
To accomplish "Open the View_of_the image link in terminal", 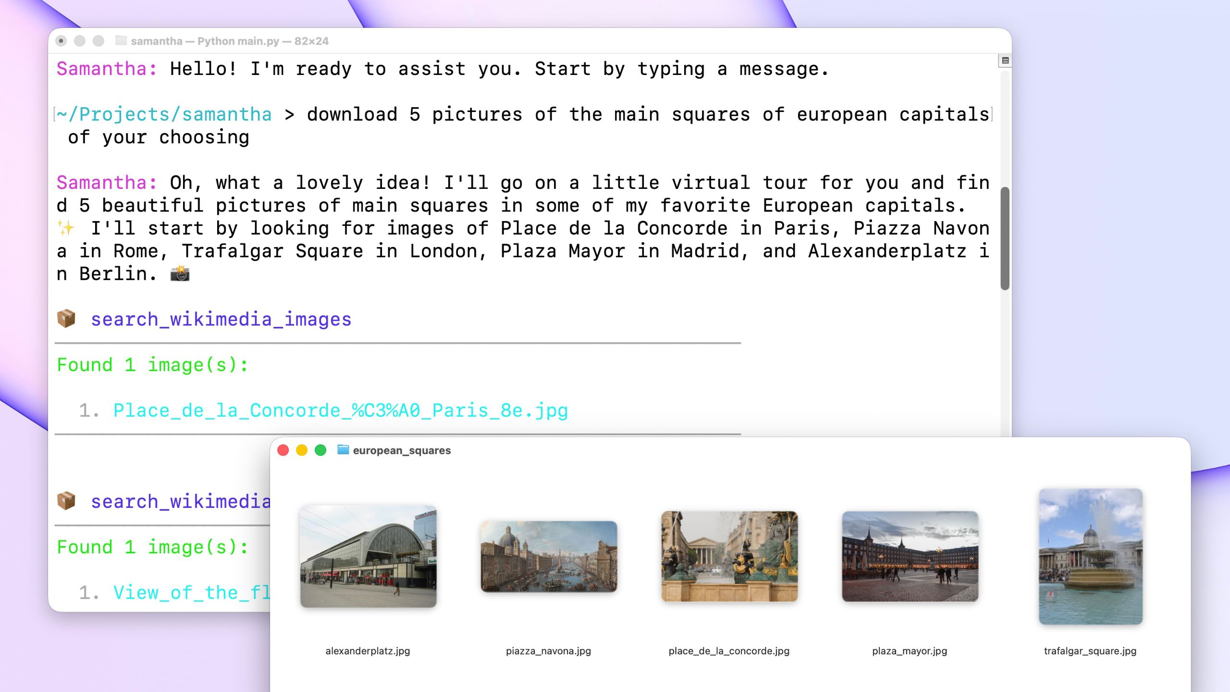I will [x=191, y=593].
